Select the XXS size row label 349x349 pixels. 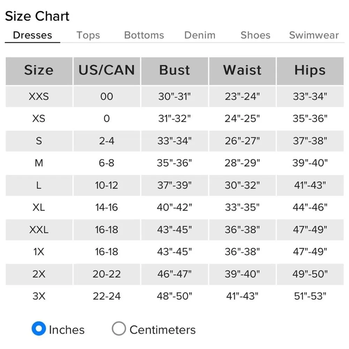point(39,96)
